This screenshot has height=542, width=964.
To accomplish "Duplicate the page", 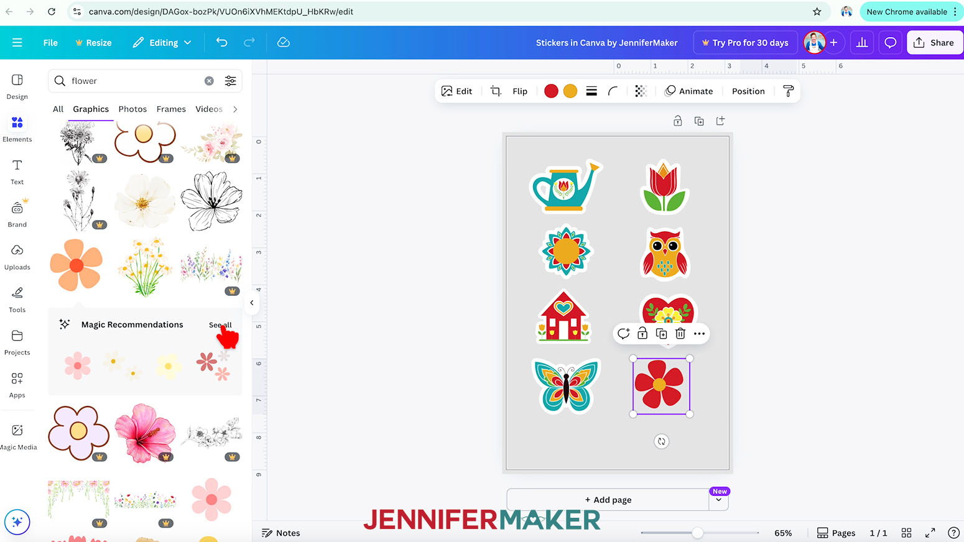I will coord(699,121).
